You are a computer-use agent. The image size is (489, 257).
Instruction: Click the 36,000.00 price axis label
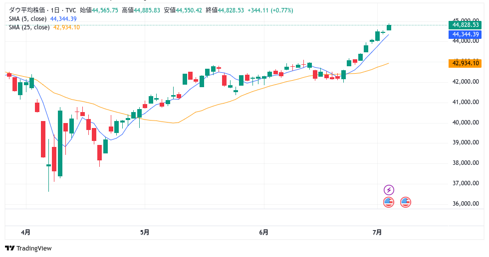tap(466, 204)
